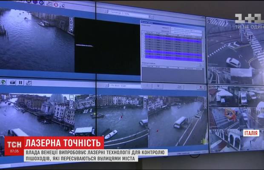Image resolution: width=264 pixels, height=170 pixels.
Task: Open the camera selection dropdown above the black feed
Action: [128, 14]
